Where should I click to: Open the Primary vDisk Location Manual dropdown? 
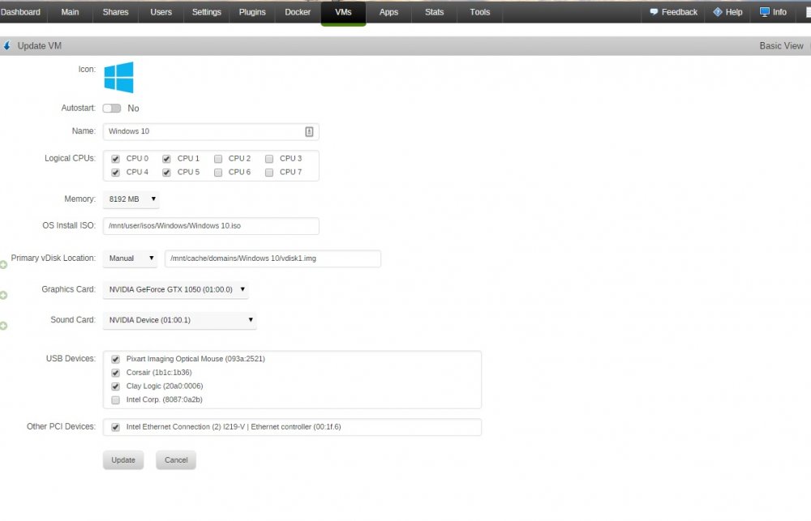[130, 258]
